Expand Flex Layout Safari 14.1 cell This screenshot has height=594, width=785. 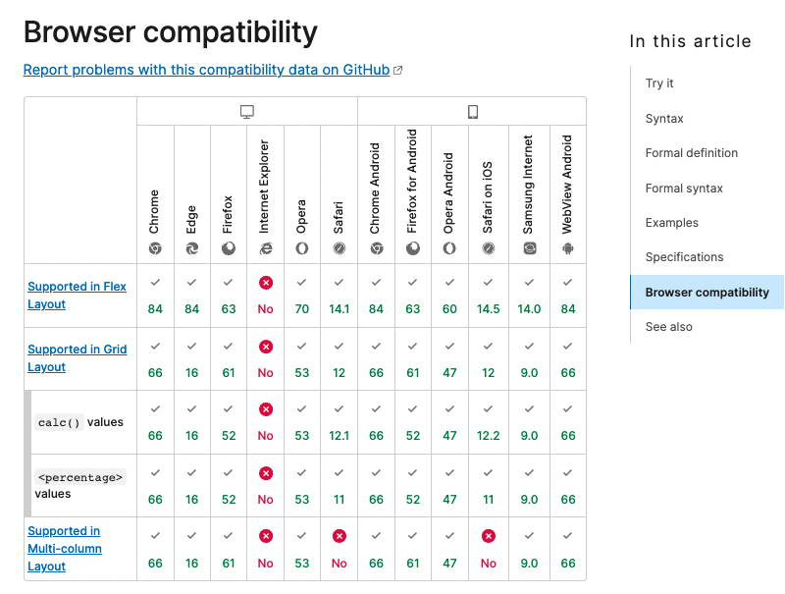pos(339,296)
